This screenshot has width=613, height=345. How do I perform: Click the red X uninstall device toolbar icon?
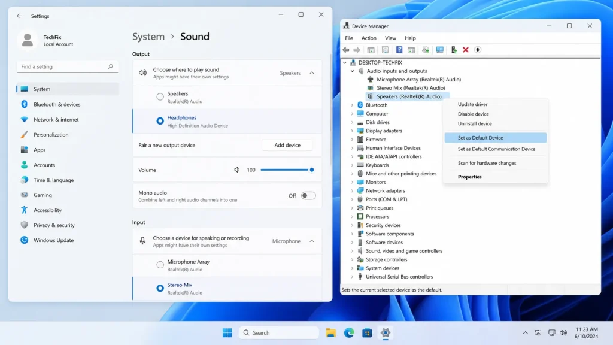pyautogui.click(x=466, y=50)
